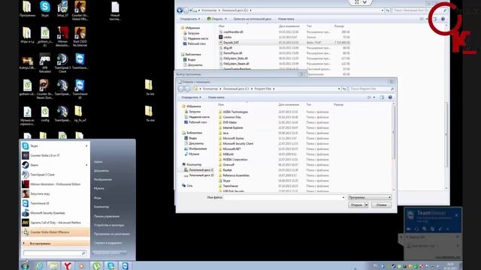This screenshot has height=270, width=481.
Task: Open the Organize dropdown in Program Files dialog
Action: [191, 97]
